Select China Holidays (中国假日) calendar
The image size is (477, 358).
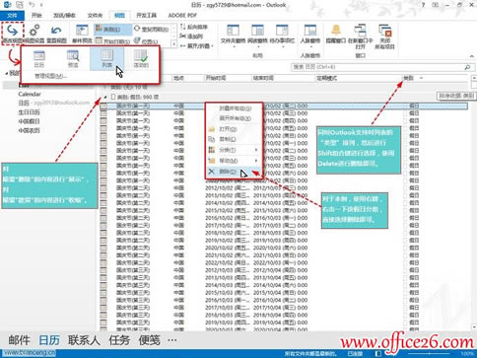tap(29, 121)
